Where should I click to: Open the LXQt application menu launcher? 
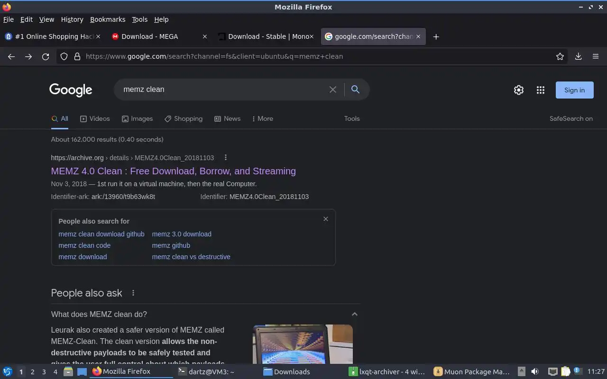8,372
